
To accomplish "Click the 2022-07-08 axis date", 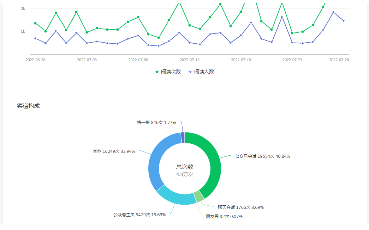I will (x=138, y=60).
